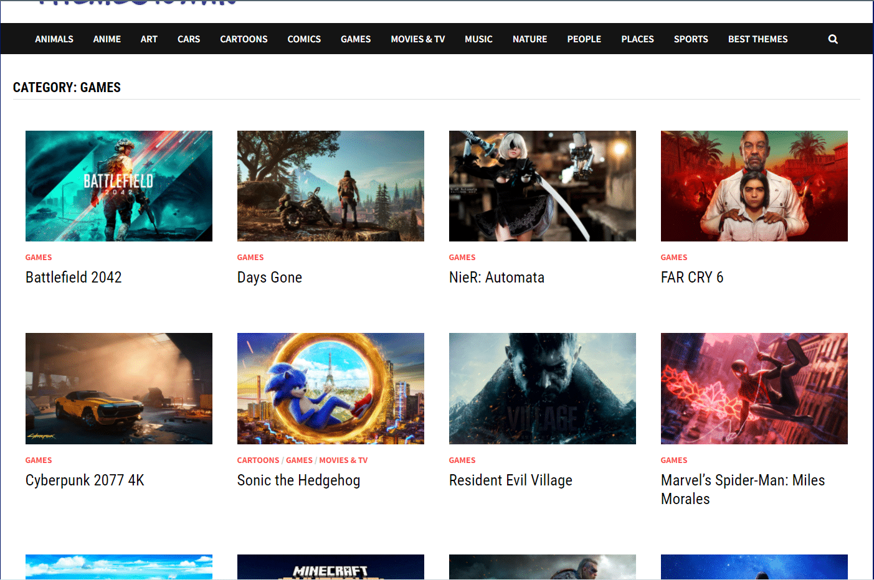Click the Battlefield 2042 title link
Viewport: 874px width, 580px height.
click(74, 278)
